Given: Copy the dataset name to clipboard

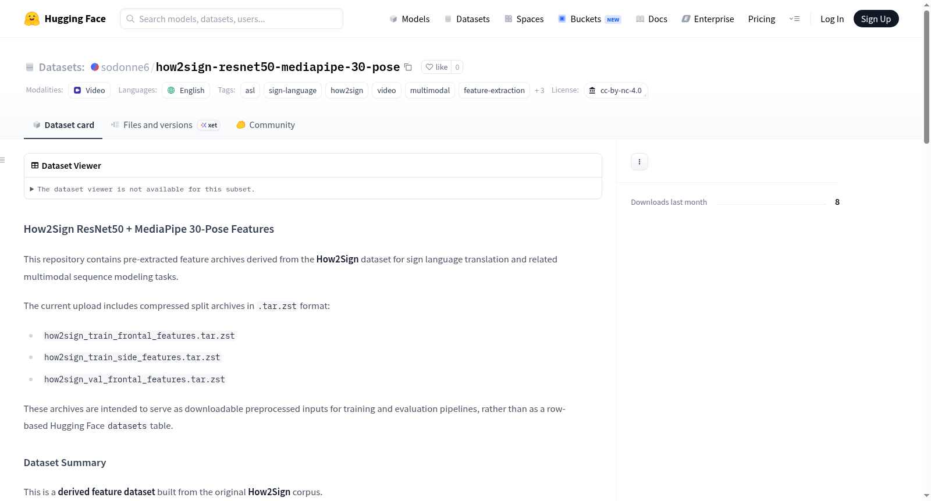Looking at the screenshot, I should 408,67.
